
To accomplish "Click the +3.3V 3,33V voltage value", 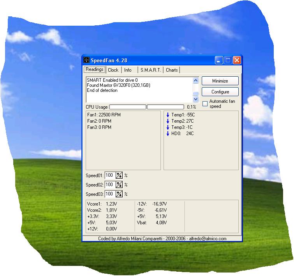I will click(111, 216).
